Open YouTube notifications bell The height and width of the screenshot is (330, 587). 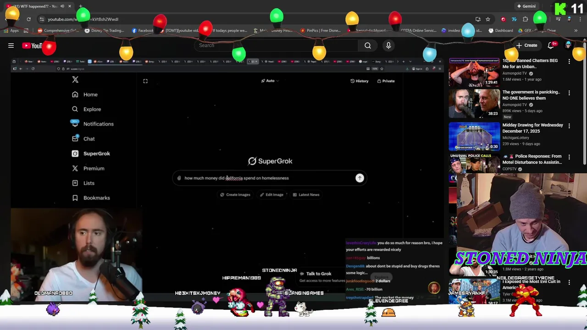552,45
